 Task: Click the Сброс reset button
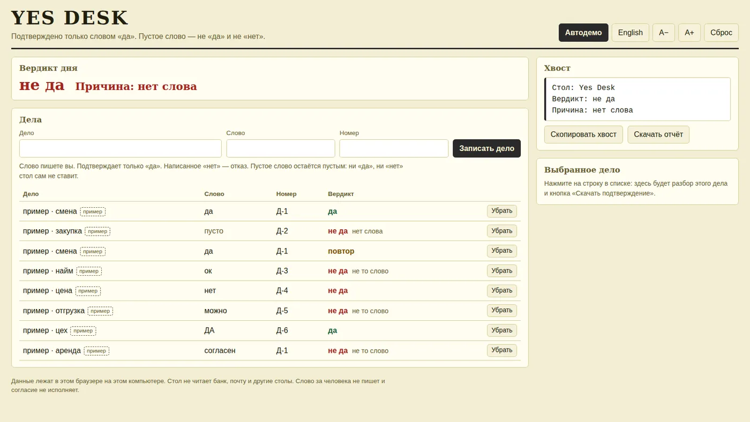tap(721, 33)
